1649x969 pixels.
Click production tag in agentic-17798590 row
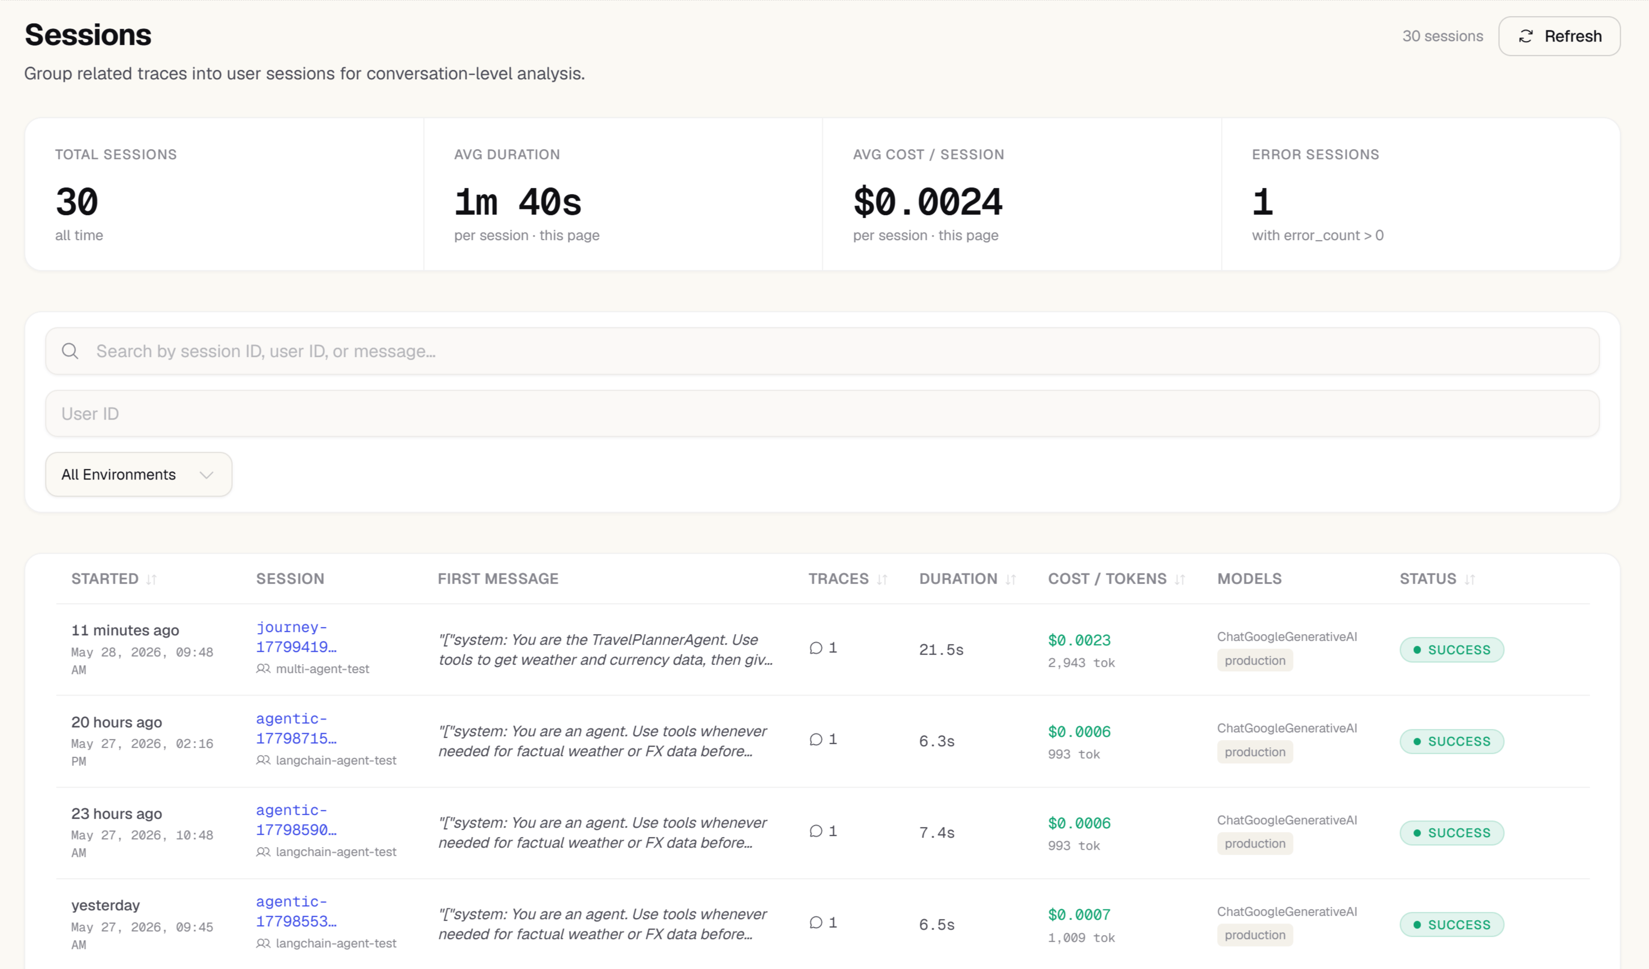pos(1254,844)
